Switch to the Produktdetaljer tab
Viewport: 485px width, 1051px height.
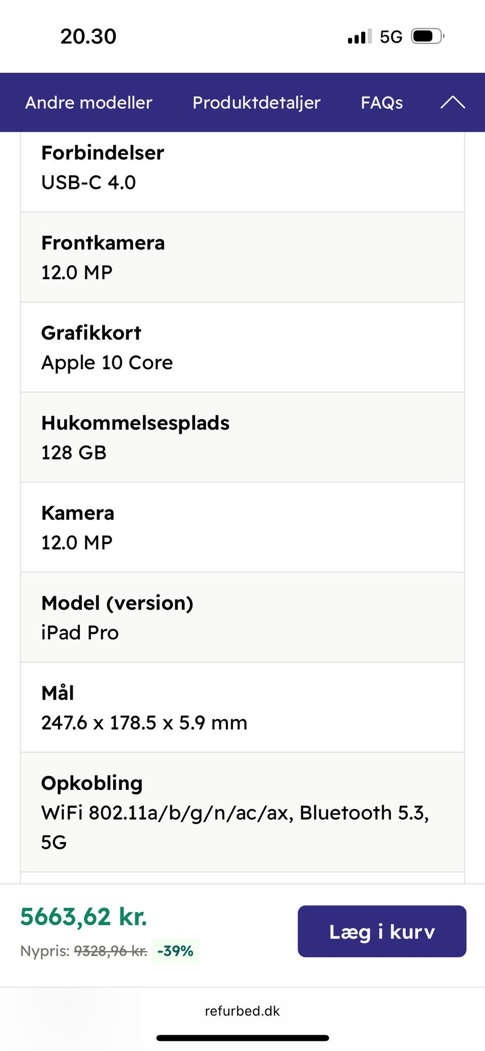click(256, 103)
